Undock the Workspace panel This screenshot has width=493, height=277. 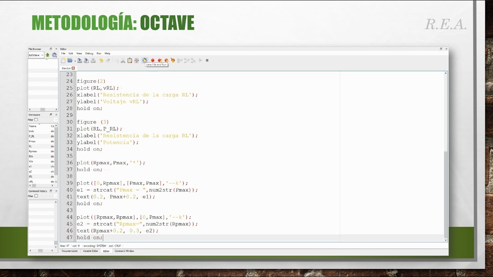(51, 115)
